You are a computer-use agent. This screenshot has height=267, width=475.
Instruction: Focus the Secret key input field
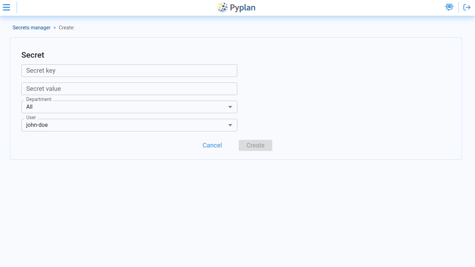click(129, 71)
